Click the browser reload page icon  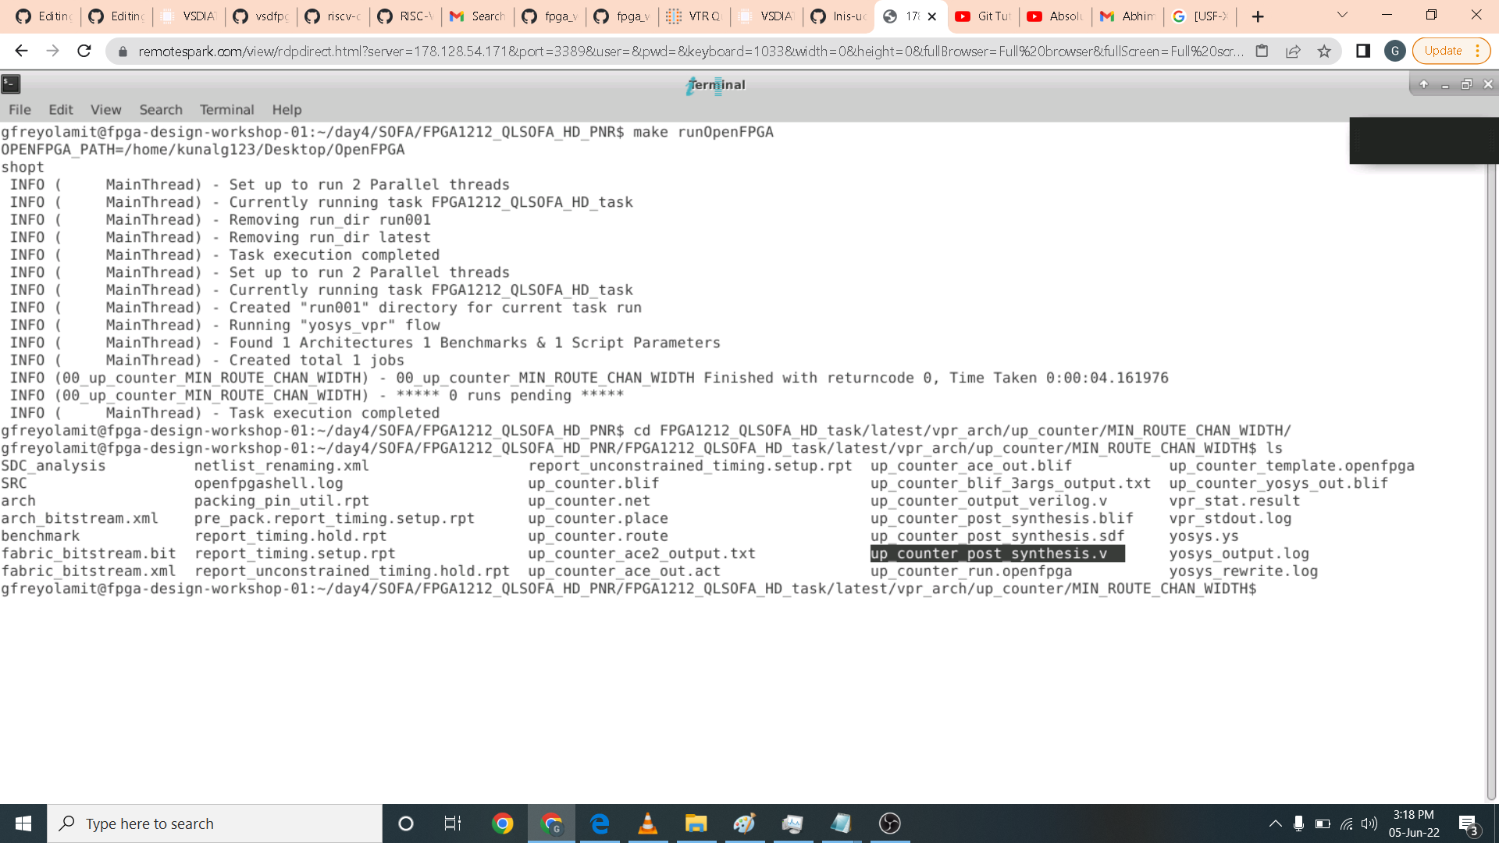coord(84,52)
